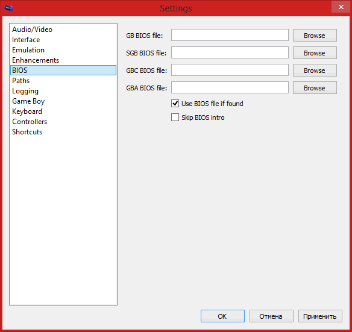Click the Применить apply button
Image resolution: width=352 pixels, height=332 pixels.
[x=320, y=316]
